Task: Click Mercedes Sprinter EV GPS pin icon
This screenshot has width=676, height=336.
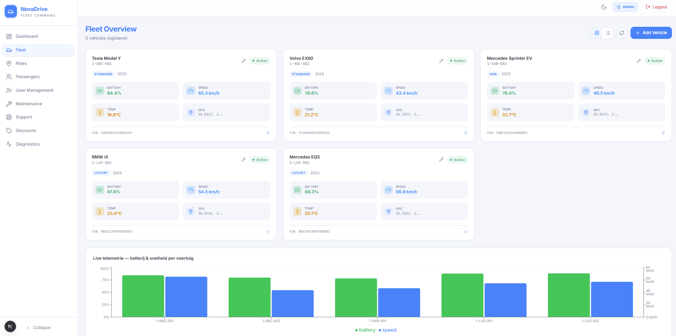Action: pos(586,112)
